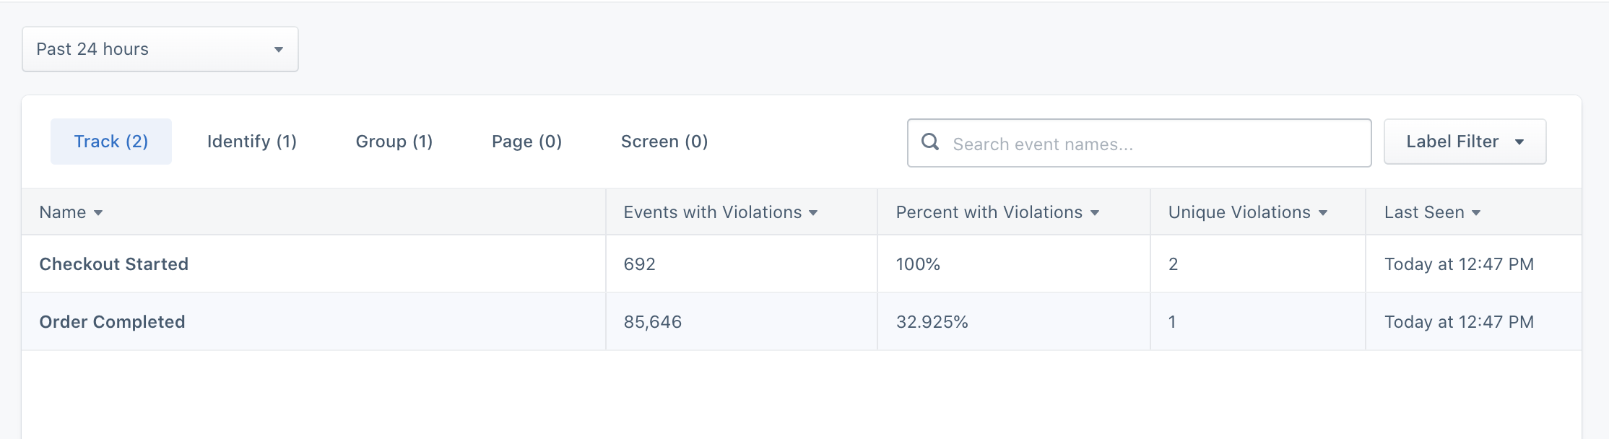
Task: Click the Name column header
Action: pos(63,212)
